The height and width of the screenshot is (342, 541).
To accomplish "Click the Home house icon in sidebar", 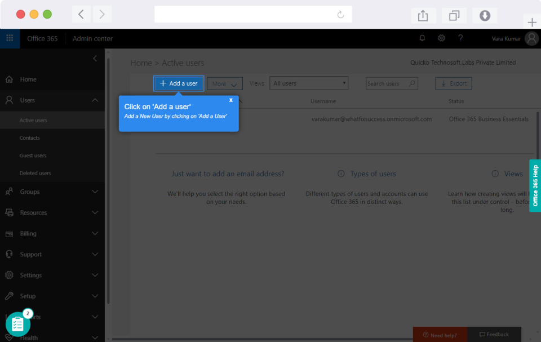I will point(10,79).
